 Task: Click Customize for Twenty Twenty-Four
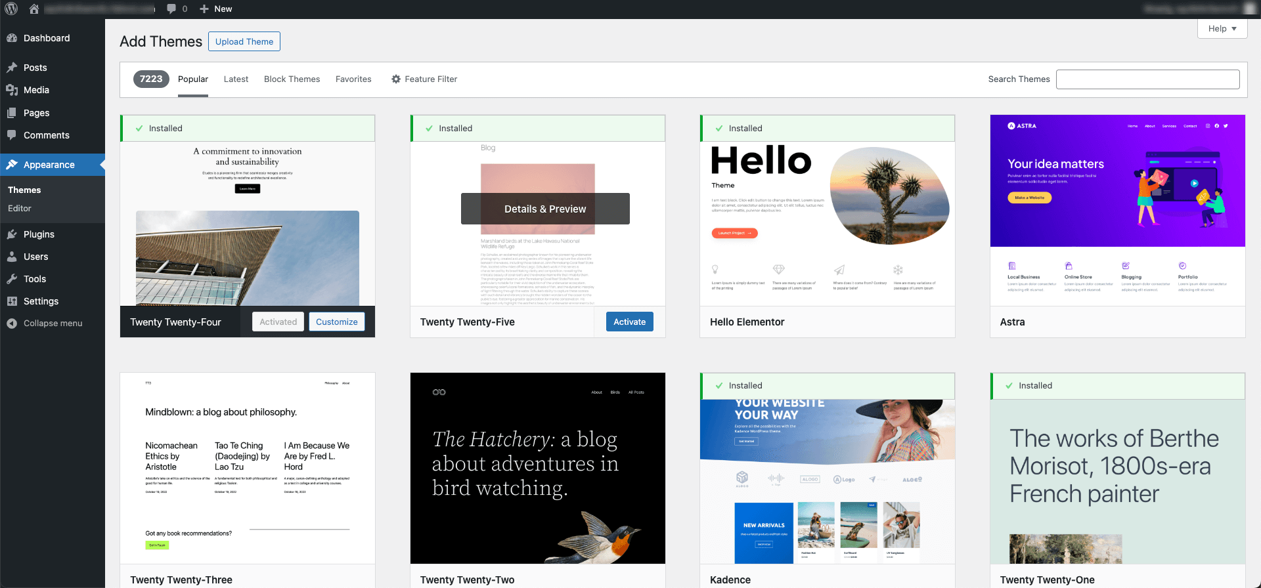coord(337,322)
